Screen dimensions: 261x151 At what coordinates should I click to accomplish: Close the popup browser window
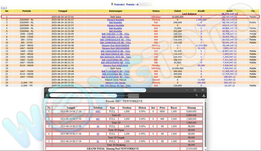point(203,90)
